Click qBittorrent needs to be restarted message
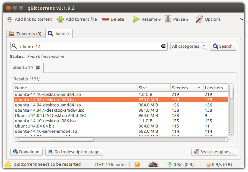The width and height of the screenshot is (248, 172). 47,164
